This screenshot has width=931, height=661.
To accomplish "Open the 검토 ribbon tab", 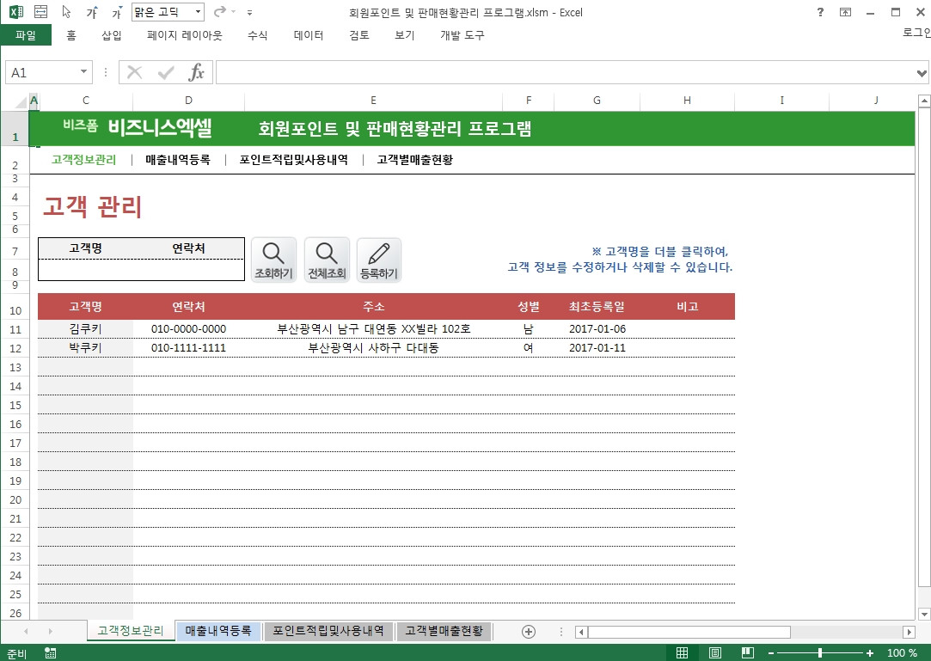I will 359,35.
